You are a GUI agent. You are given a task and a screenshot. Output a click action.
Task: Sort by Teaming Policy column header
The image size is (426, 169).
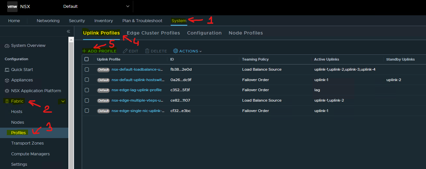pyautogui.click(x=255, y=59)
